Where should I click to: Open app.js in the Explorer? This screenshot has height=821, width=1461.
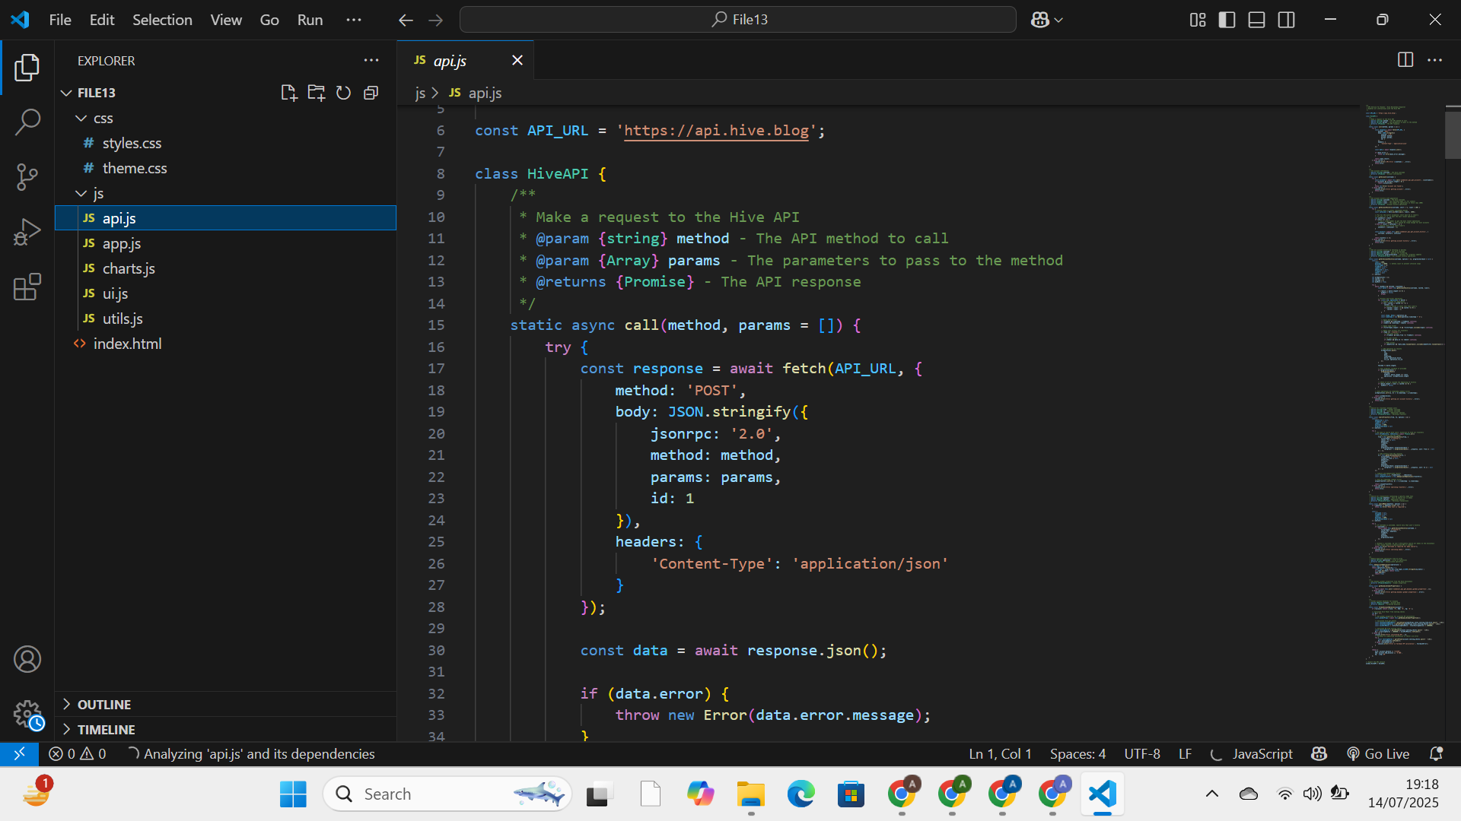[x=226, y=243]
